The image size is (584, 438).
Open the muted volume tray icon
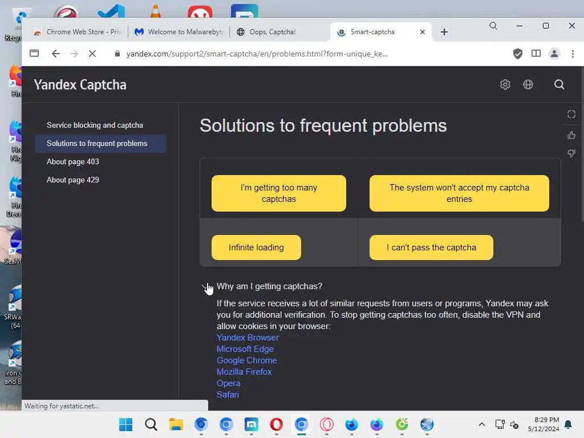point(514,424)
